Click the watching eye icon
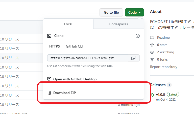 [152, 52]
